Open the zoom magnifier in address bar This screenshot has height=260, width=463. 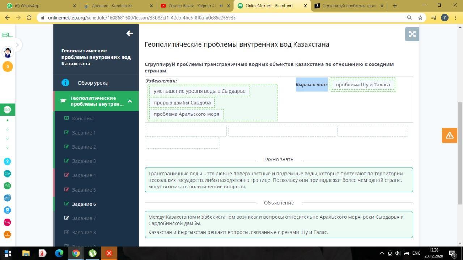(x=409, y=17)
